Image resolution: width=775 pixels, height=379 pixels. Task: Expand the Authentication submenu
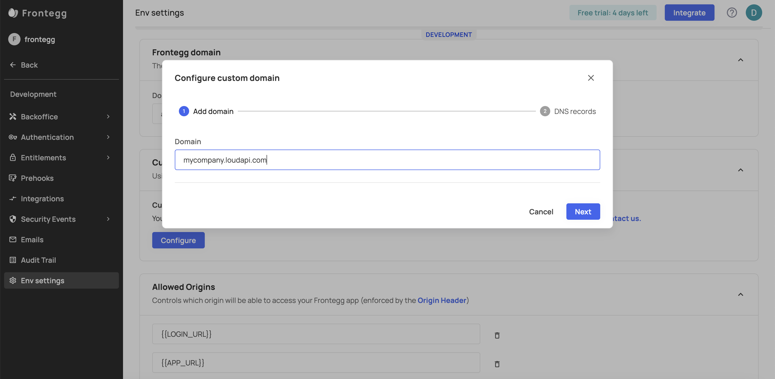click(x=108, y=137)
